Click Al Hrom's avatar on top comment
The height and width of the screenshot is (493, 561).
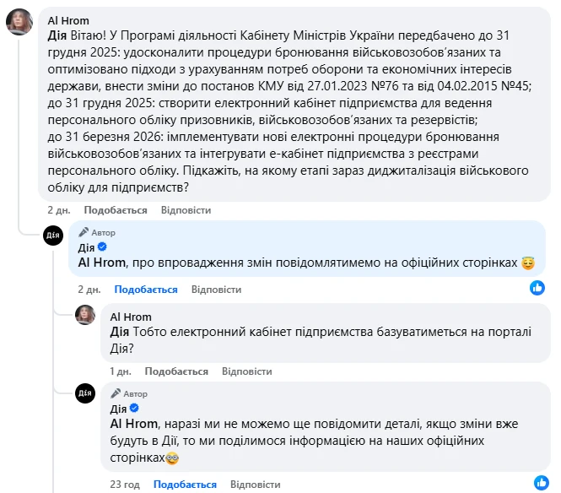point(20,22)
